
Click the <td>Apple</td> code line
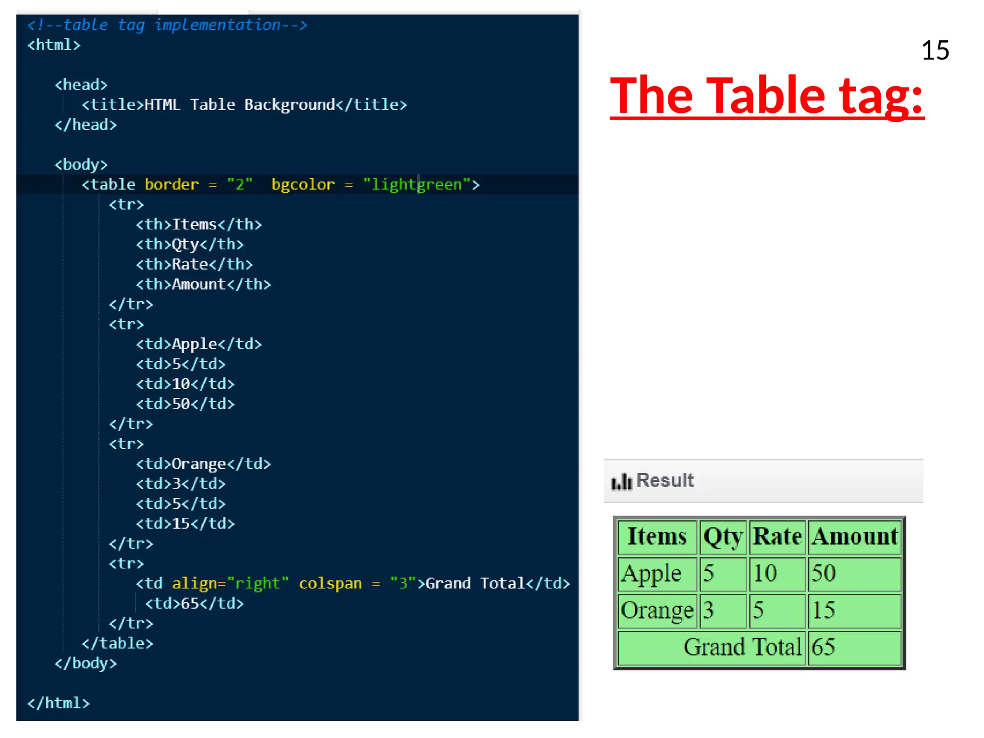199,344
